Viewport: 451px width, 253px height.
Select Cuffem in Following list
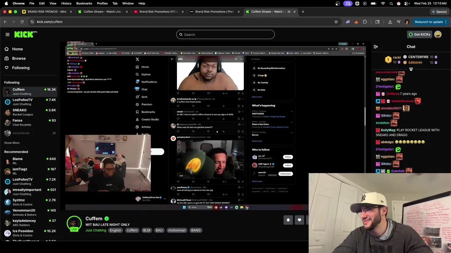pyautogui.click(x=30, y=91)
